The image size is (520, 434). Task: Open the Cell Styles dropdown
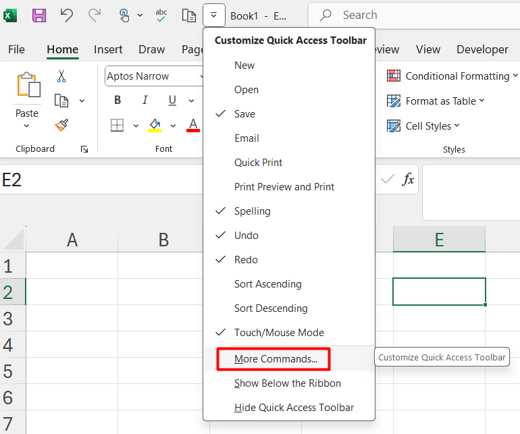tap(423, 126)
